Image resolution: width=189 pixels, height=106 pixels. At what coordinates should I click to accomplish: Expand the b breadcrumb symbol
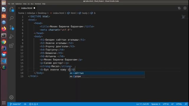[x=93, y=13]
